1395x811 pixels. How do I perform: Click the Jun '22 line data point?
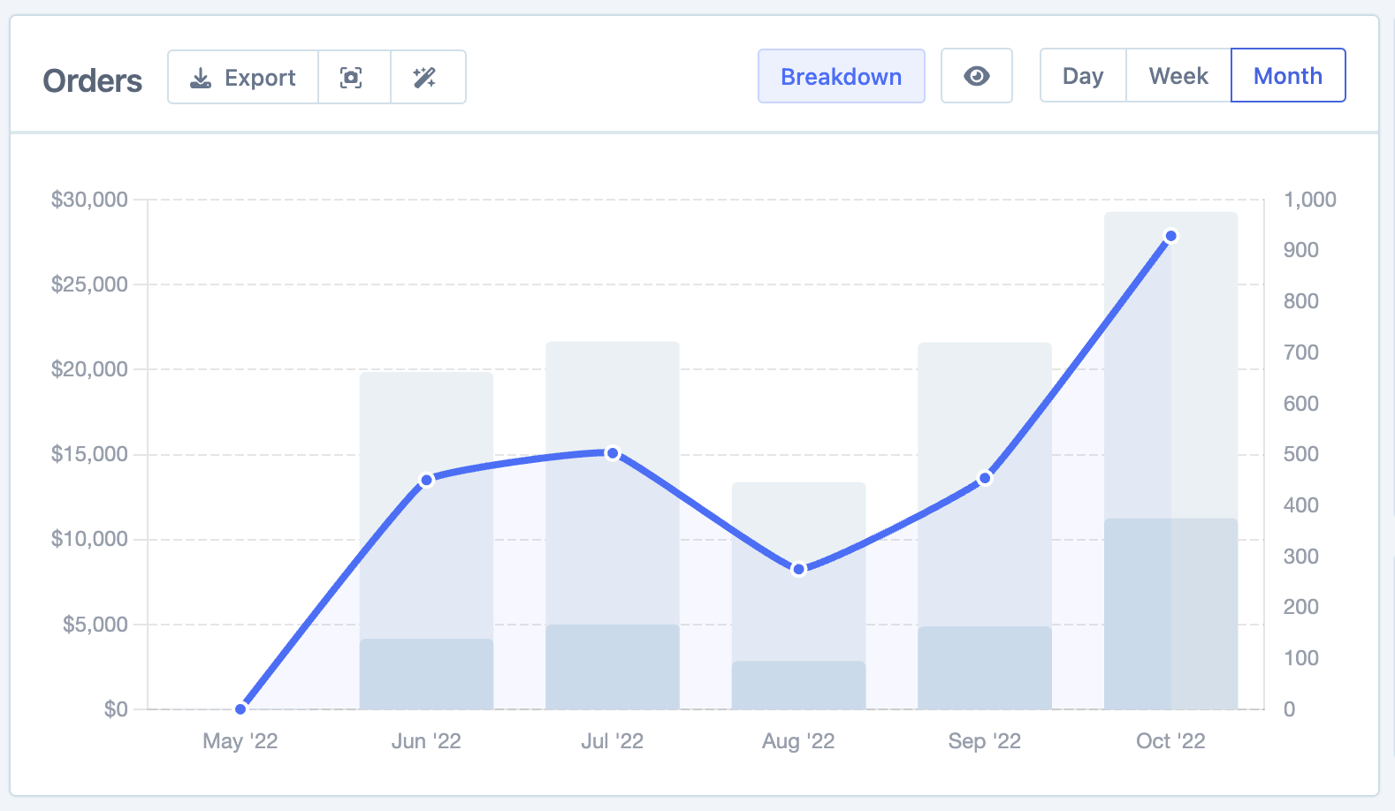point(427,480)
